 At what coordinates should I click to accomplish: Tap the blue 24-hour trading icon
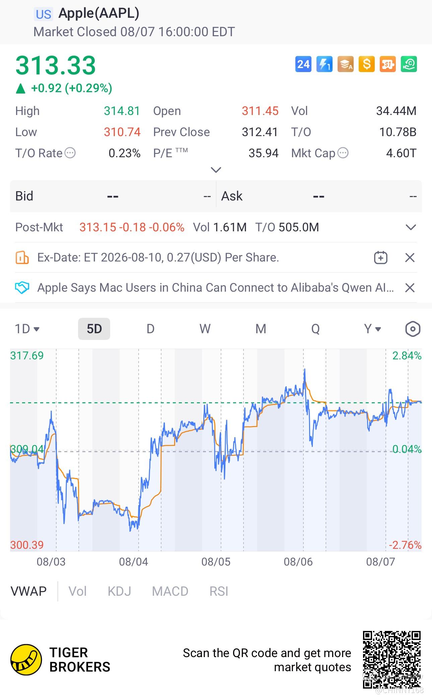coord(303,64)
